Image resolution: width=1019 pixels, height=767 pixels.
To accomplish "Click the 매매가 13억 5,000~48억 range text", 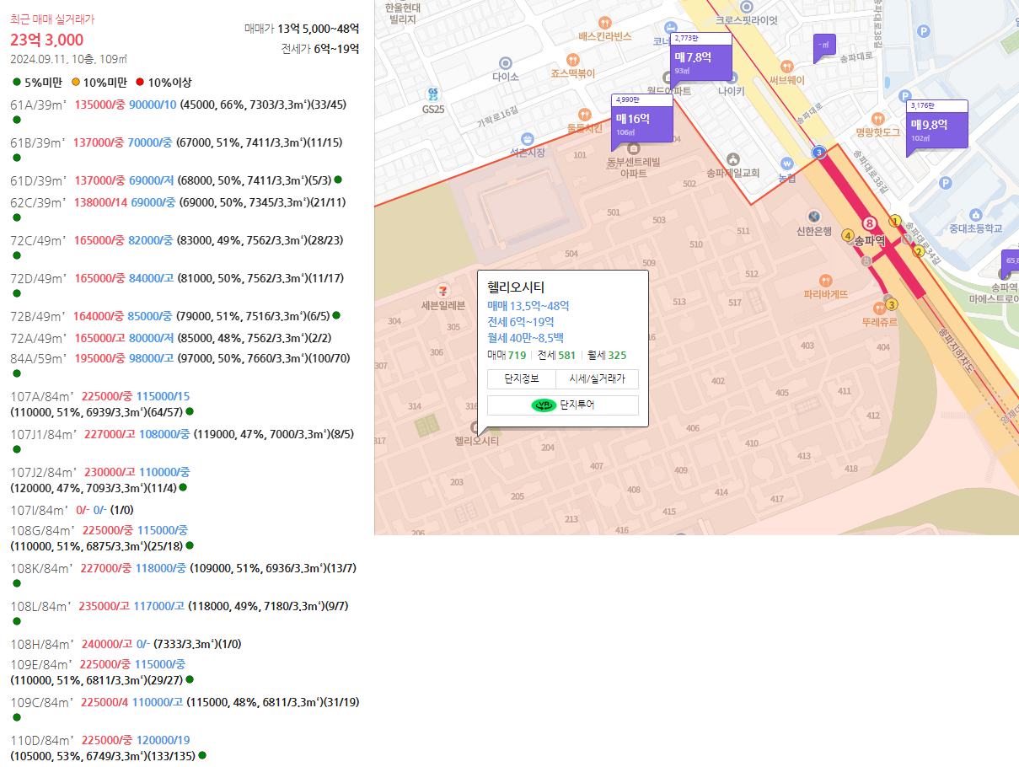I will click(302, 29).
